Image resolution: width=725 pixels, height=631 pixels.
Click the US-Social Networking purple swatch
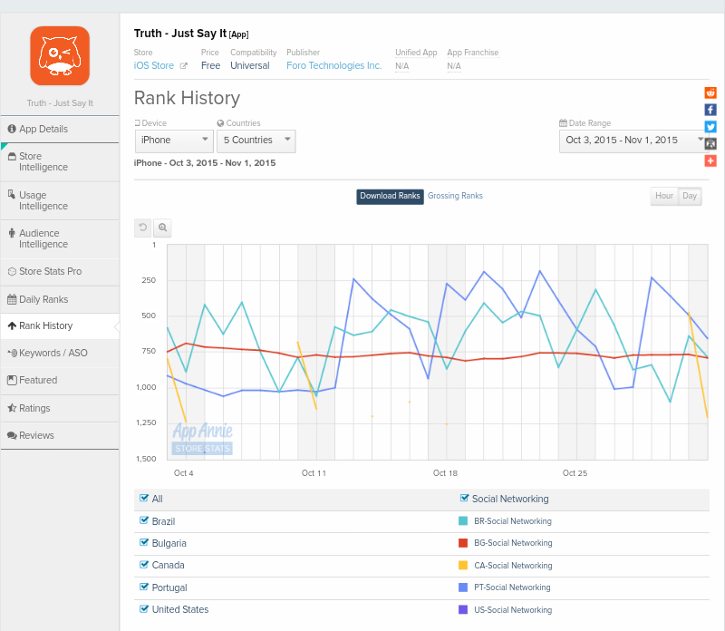click(x=463, y=610)
